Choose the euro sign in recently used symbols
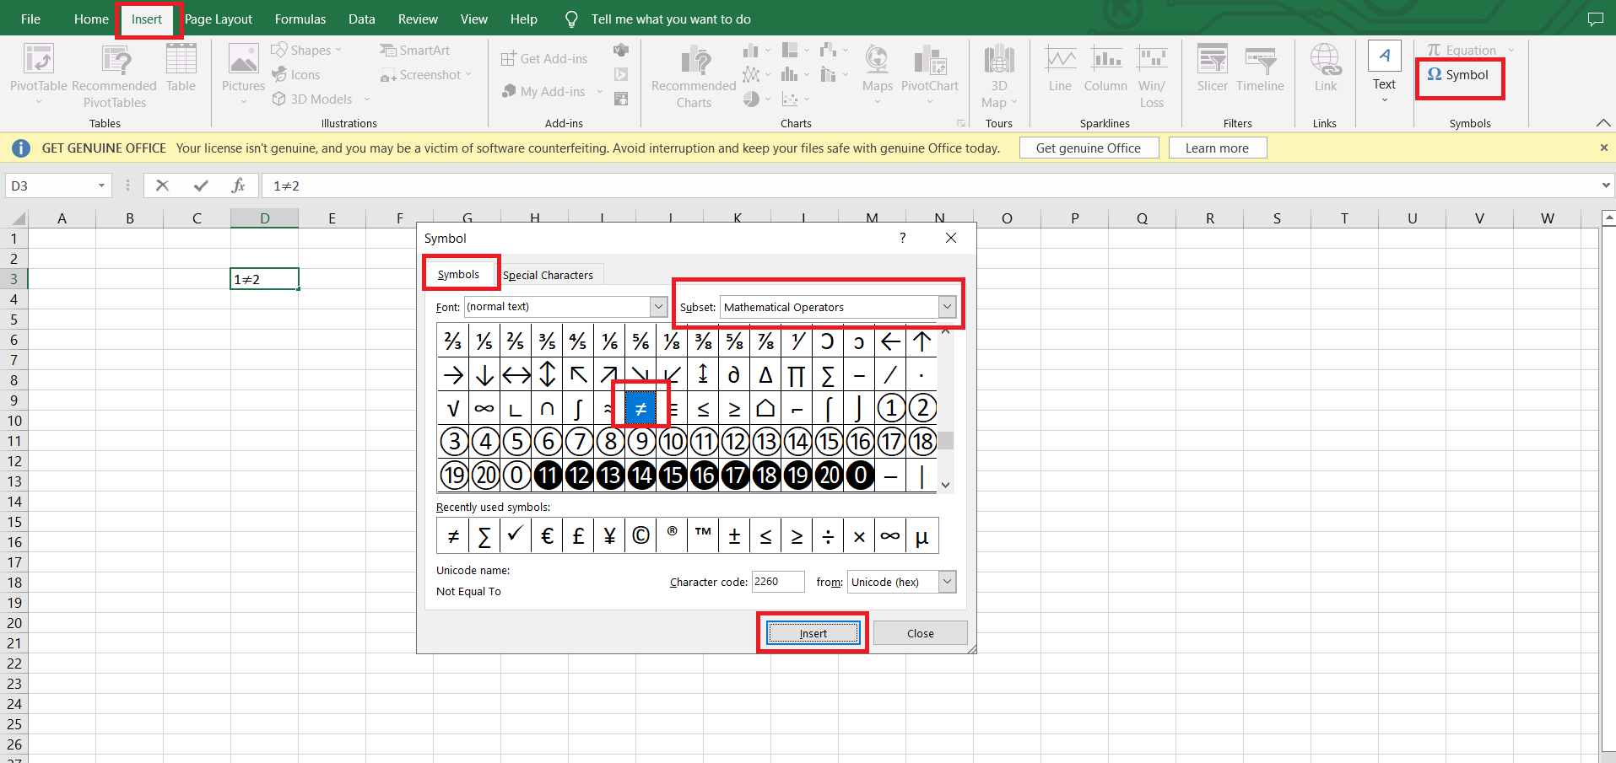The image size is (1616, 763). 547,536
